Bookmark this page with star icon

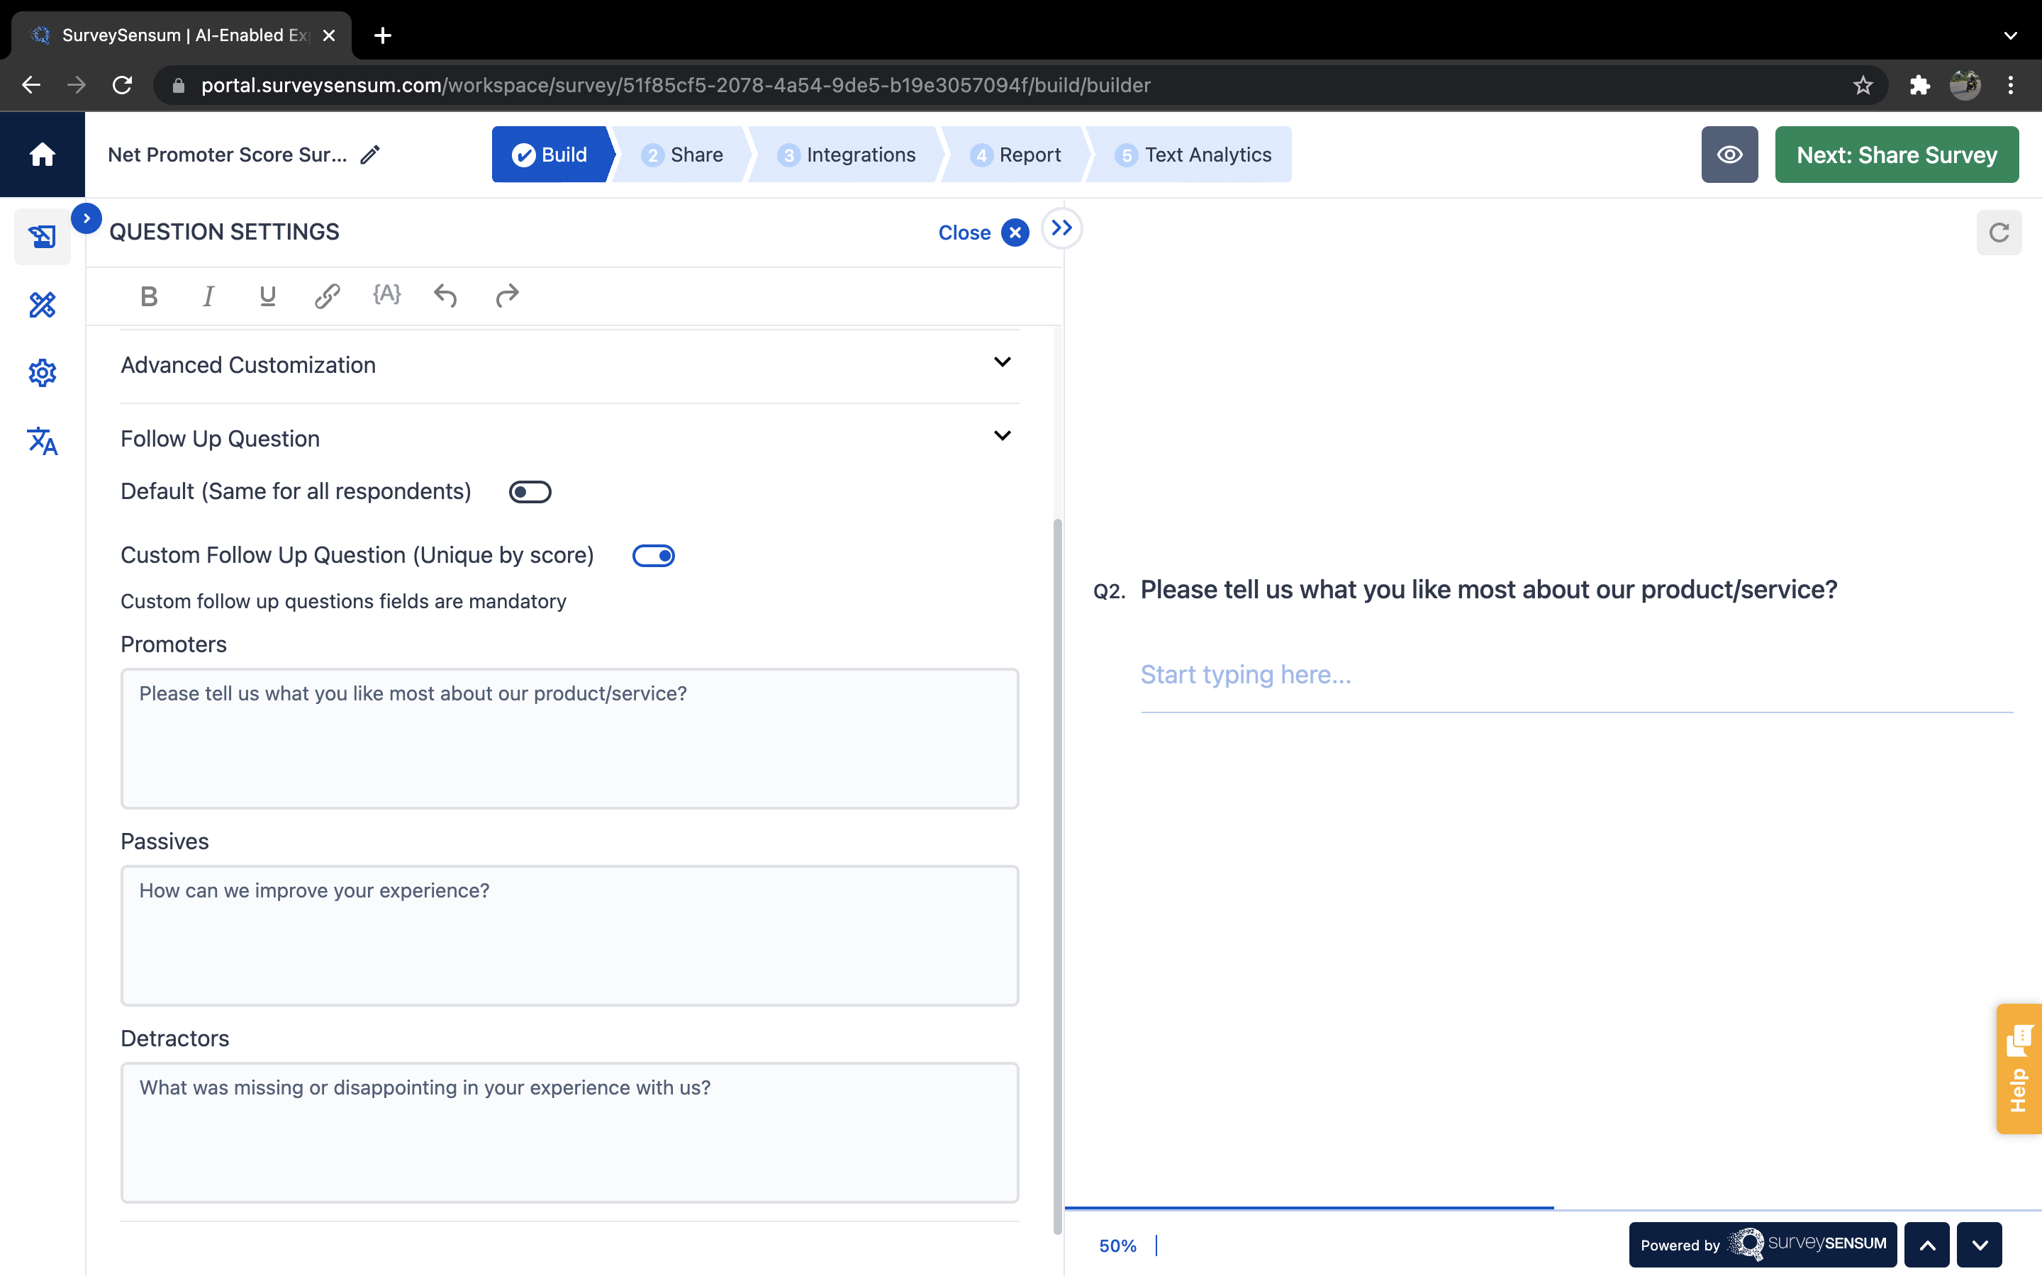pyautogui.click(x=1863, y=85)
